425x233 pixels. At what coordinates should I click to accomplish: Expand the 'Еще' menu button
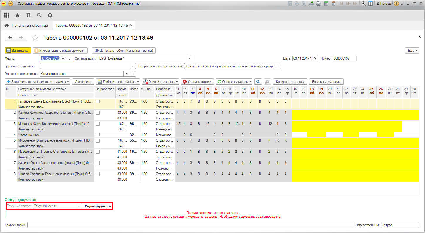[411, 51]
